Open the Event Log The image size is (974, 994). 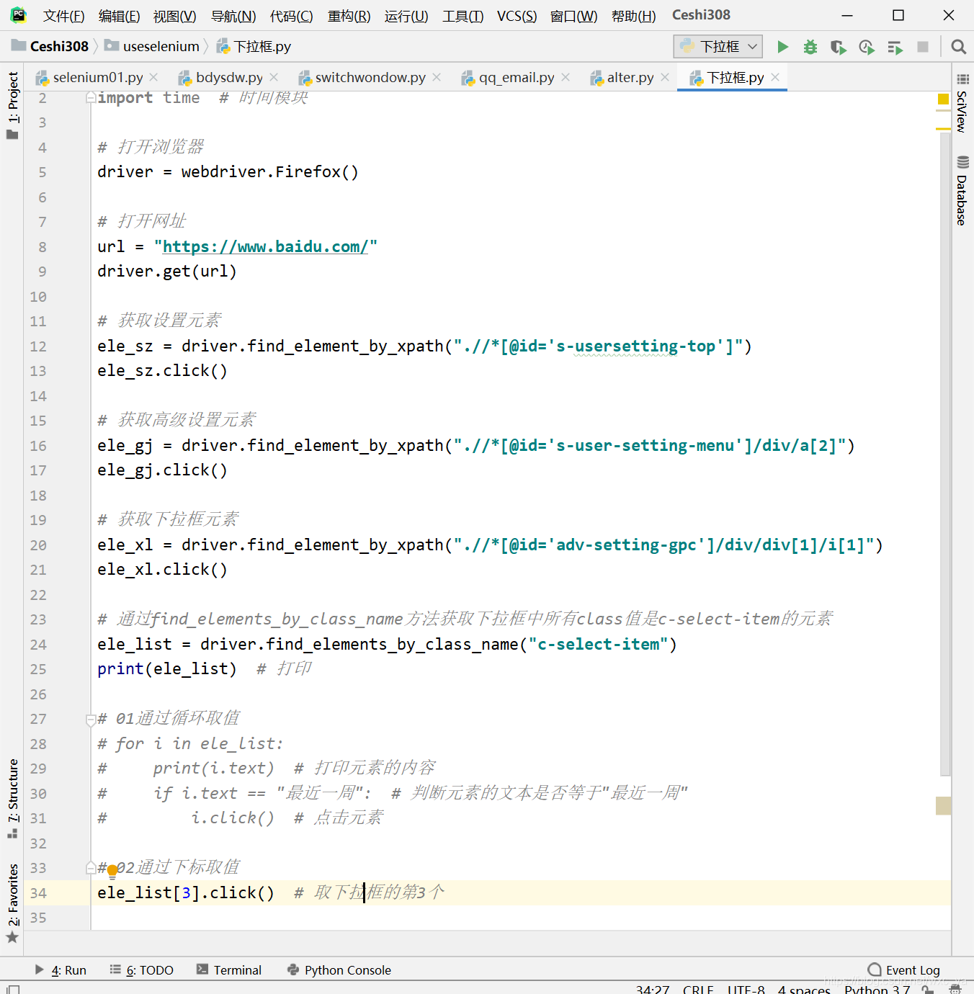[904, 970]
